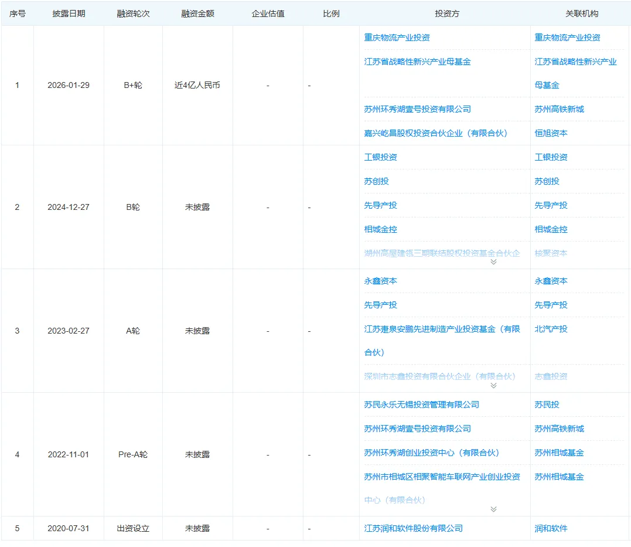631x547 pixels.
Task: Click the 关联机构 column header
Action: click(x=582, y=13)
